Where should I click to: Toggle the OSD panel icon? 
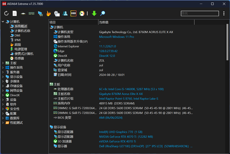[x=73, y=13]
